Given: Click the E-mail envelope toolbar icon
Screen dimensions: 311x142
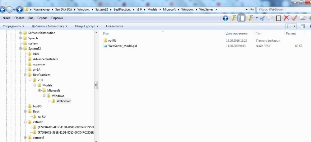Looking at the screenshot, I should (x=302, y=18).
